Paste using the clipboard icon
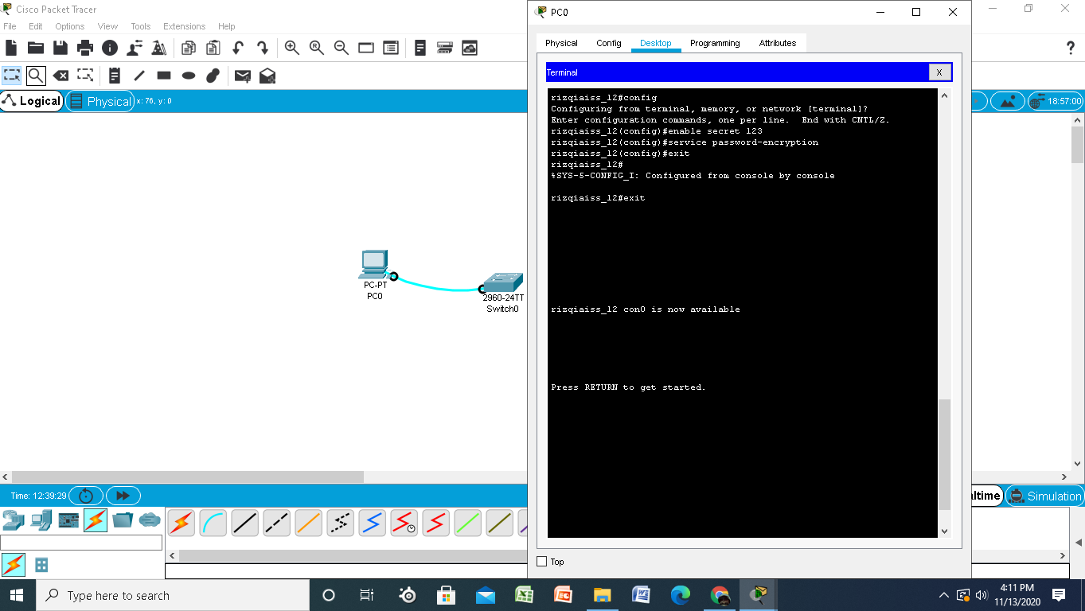The height and width of the screenshot is (611, 1085). (x=213, y=48)
